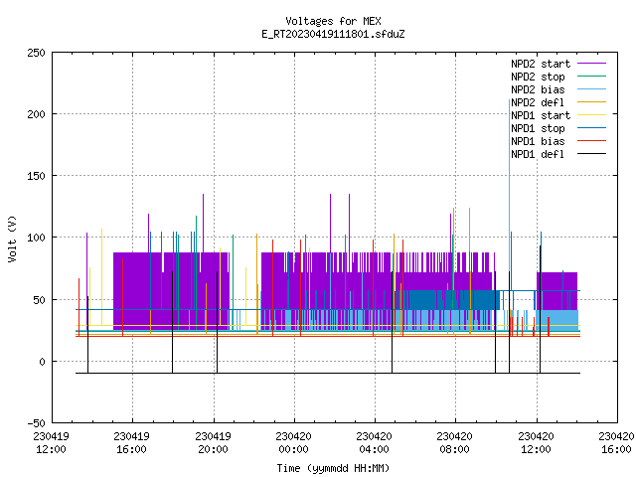Click the NPD1 stop legend label
The width and height of the screenshot is (636, 477).
(x=538, y=128)
